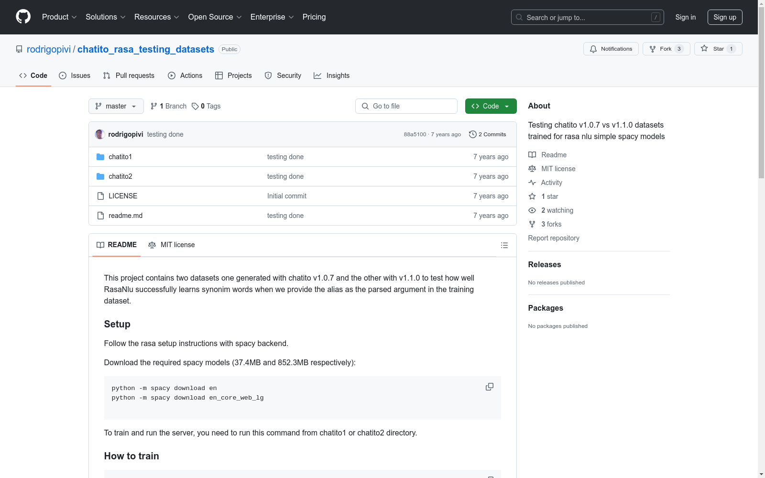Open the Pull requests tab
The image size is (765, 478).
point(129,76)
